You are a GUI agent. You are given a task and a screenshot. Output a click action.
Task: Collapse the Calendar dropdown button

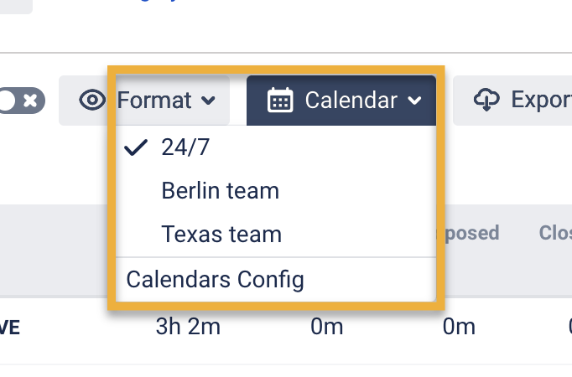(341, 101)
